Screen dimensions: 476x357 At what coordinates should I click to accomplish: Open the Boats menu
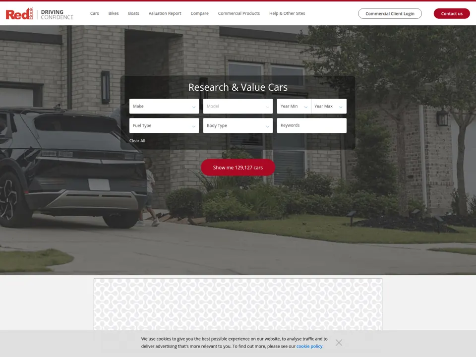[133, 13]
